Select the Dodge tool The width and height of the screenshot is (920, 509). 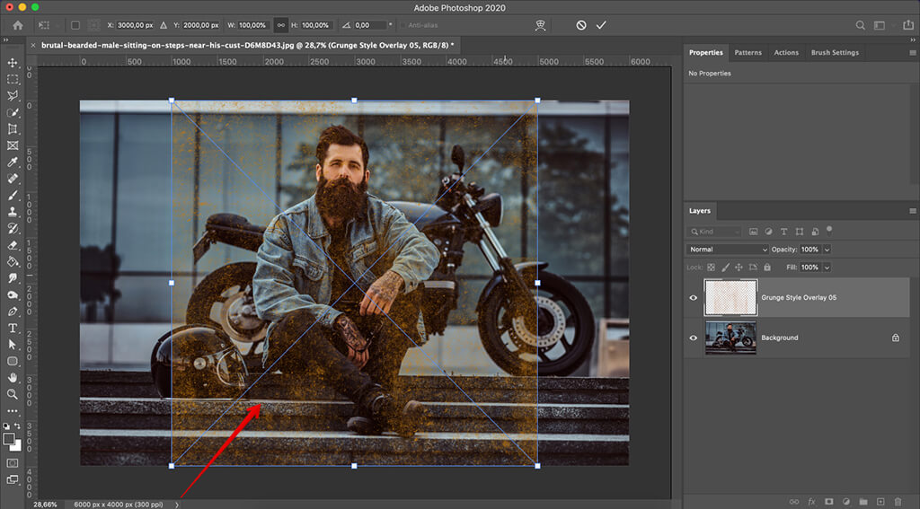(13, 295)
